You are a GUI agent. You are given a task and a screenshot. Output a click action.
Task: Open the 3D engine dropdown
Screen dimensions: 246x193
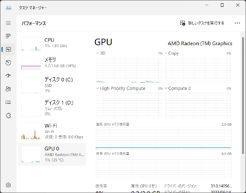(x=101, y=53)
